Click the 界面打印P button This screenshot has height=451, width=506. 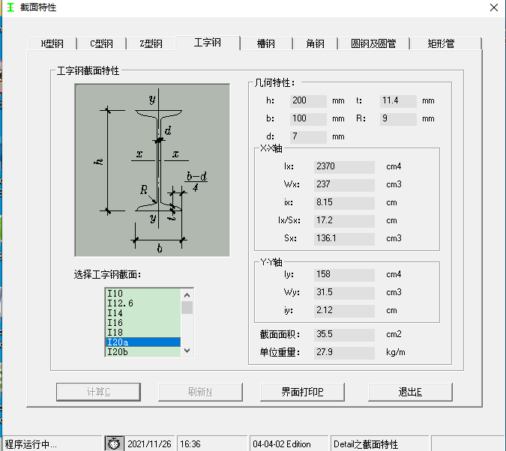(302, 392)
